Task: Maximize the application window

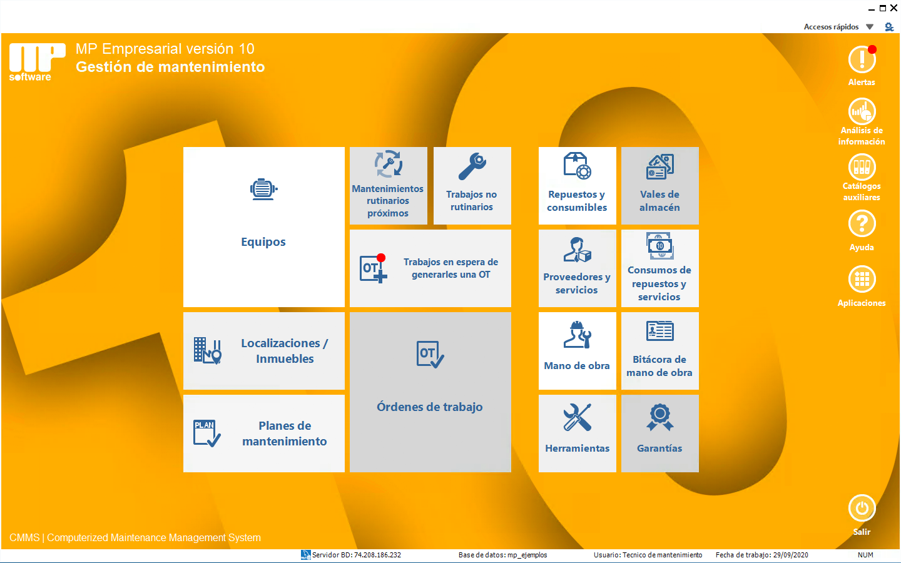Action: (x=883, y=8)
